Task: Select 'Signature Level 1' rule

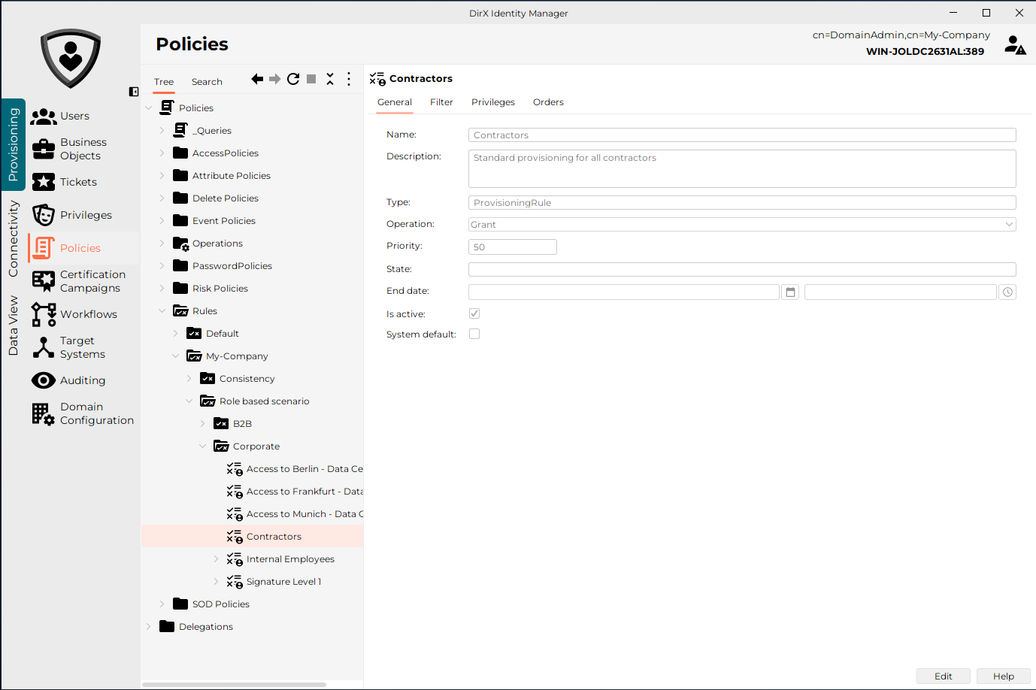Action: pos(284,582)
